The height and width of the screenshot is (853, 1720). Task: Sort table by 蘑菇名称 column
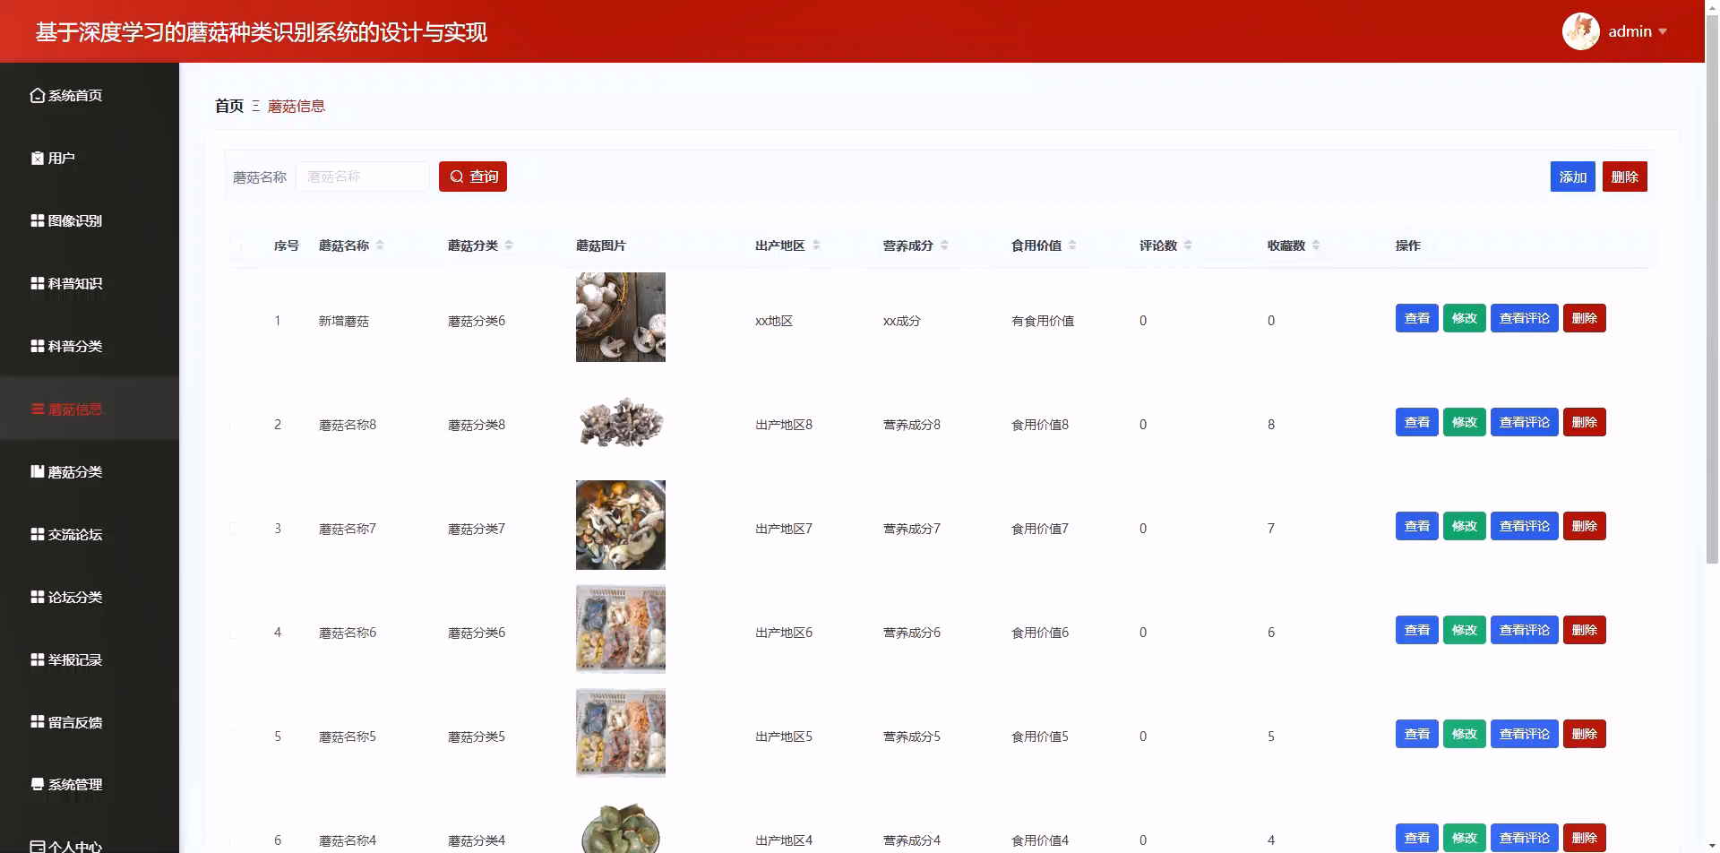pyautogui.click(x=380, y=245)
